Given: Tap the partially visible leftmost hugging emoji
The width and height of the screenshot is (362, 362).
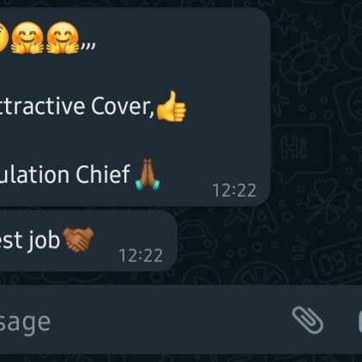Looking at the screenshot, I should tap(3, 38).
